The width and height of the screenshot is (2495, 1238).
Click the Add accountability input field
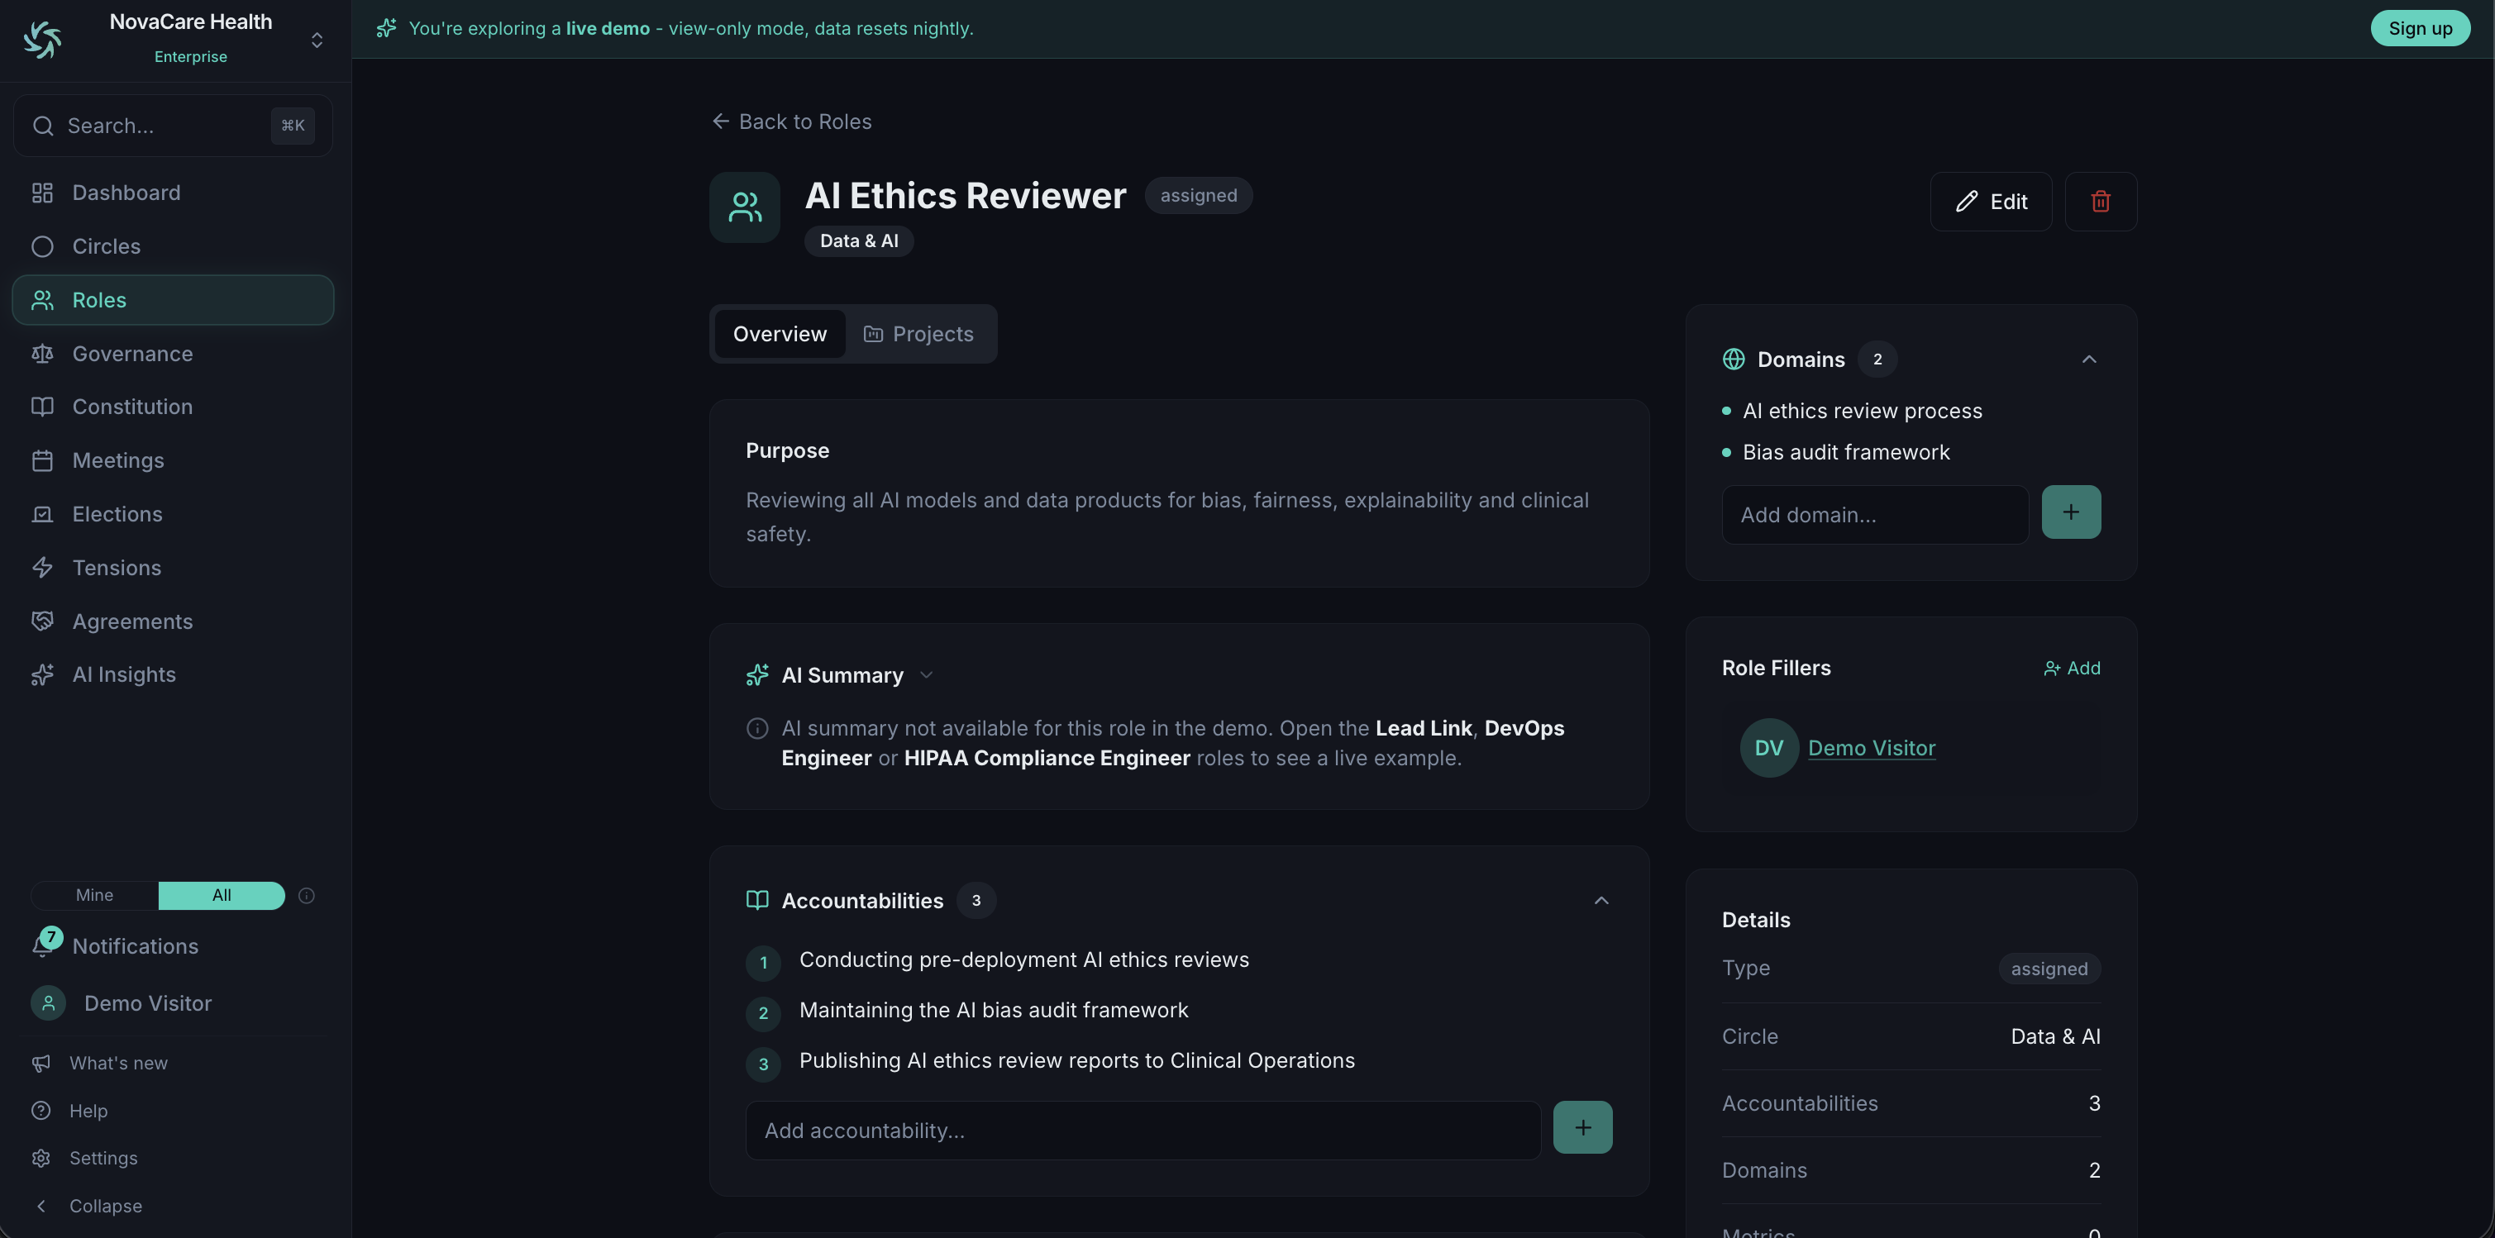[x=1143, y=1130]
